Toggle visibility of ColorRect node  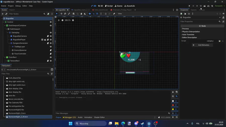click(51, 57)
